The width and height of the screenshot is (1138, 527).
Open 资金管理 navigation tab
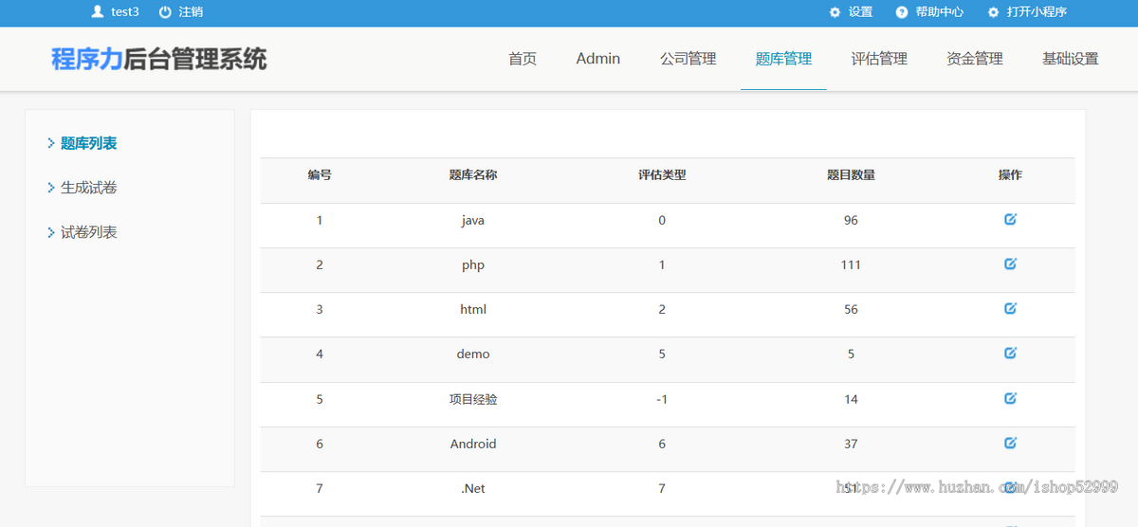pyautogui.click(x=975, y=59)
